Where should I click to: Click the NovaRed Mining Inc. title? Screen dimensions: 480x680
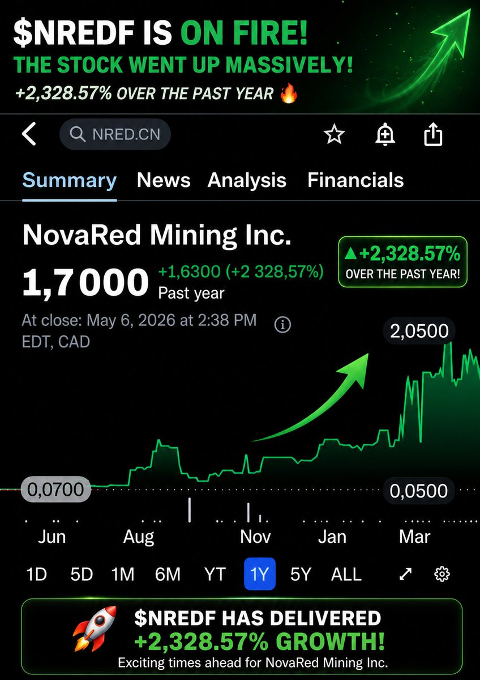(157, 235)
